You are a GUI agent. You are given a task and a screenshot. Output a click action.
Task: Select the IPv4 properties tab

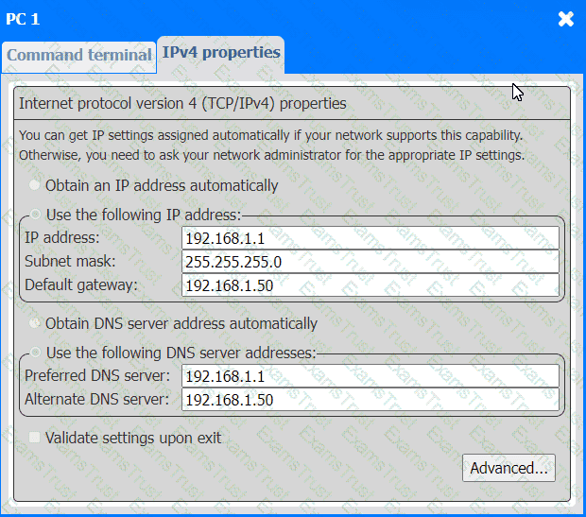pos(220,53)
